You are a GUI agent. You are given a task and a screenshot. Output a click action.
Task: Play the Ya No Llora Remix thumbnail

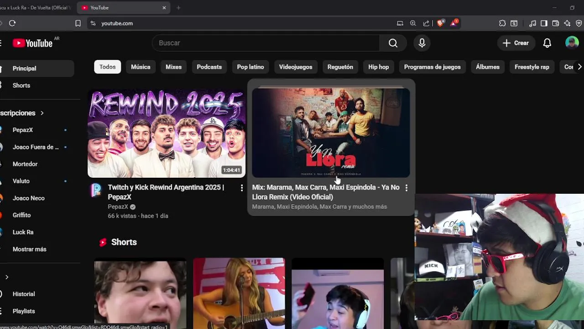[331, 133]
